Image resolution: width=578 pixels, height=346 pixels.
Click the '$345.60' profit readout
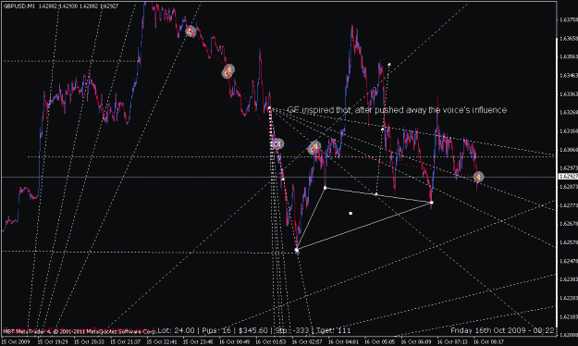point(252,330)
